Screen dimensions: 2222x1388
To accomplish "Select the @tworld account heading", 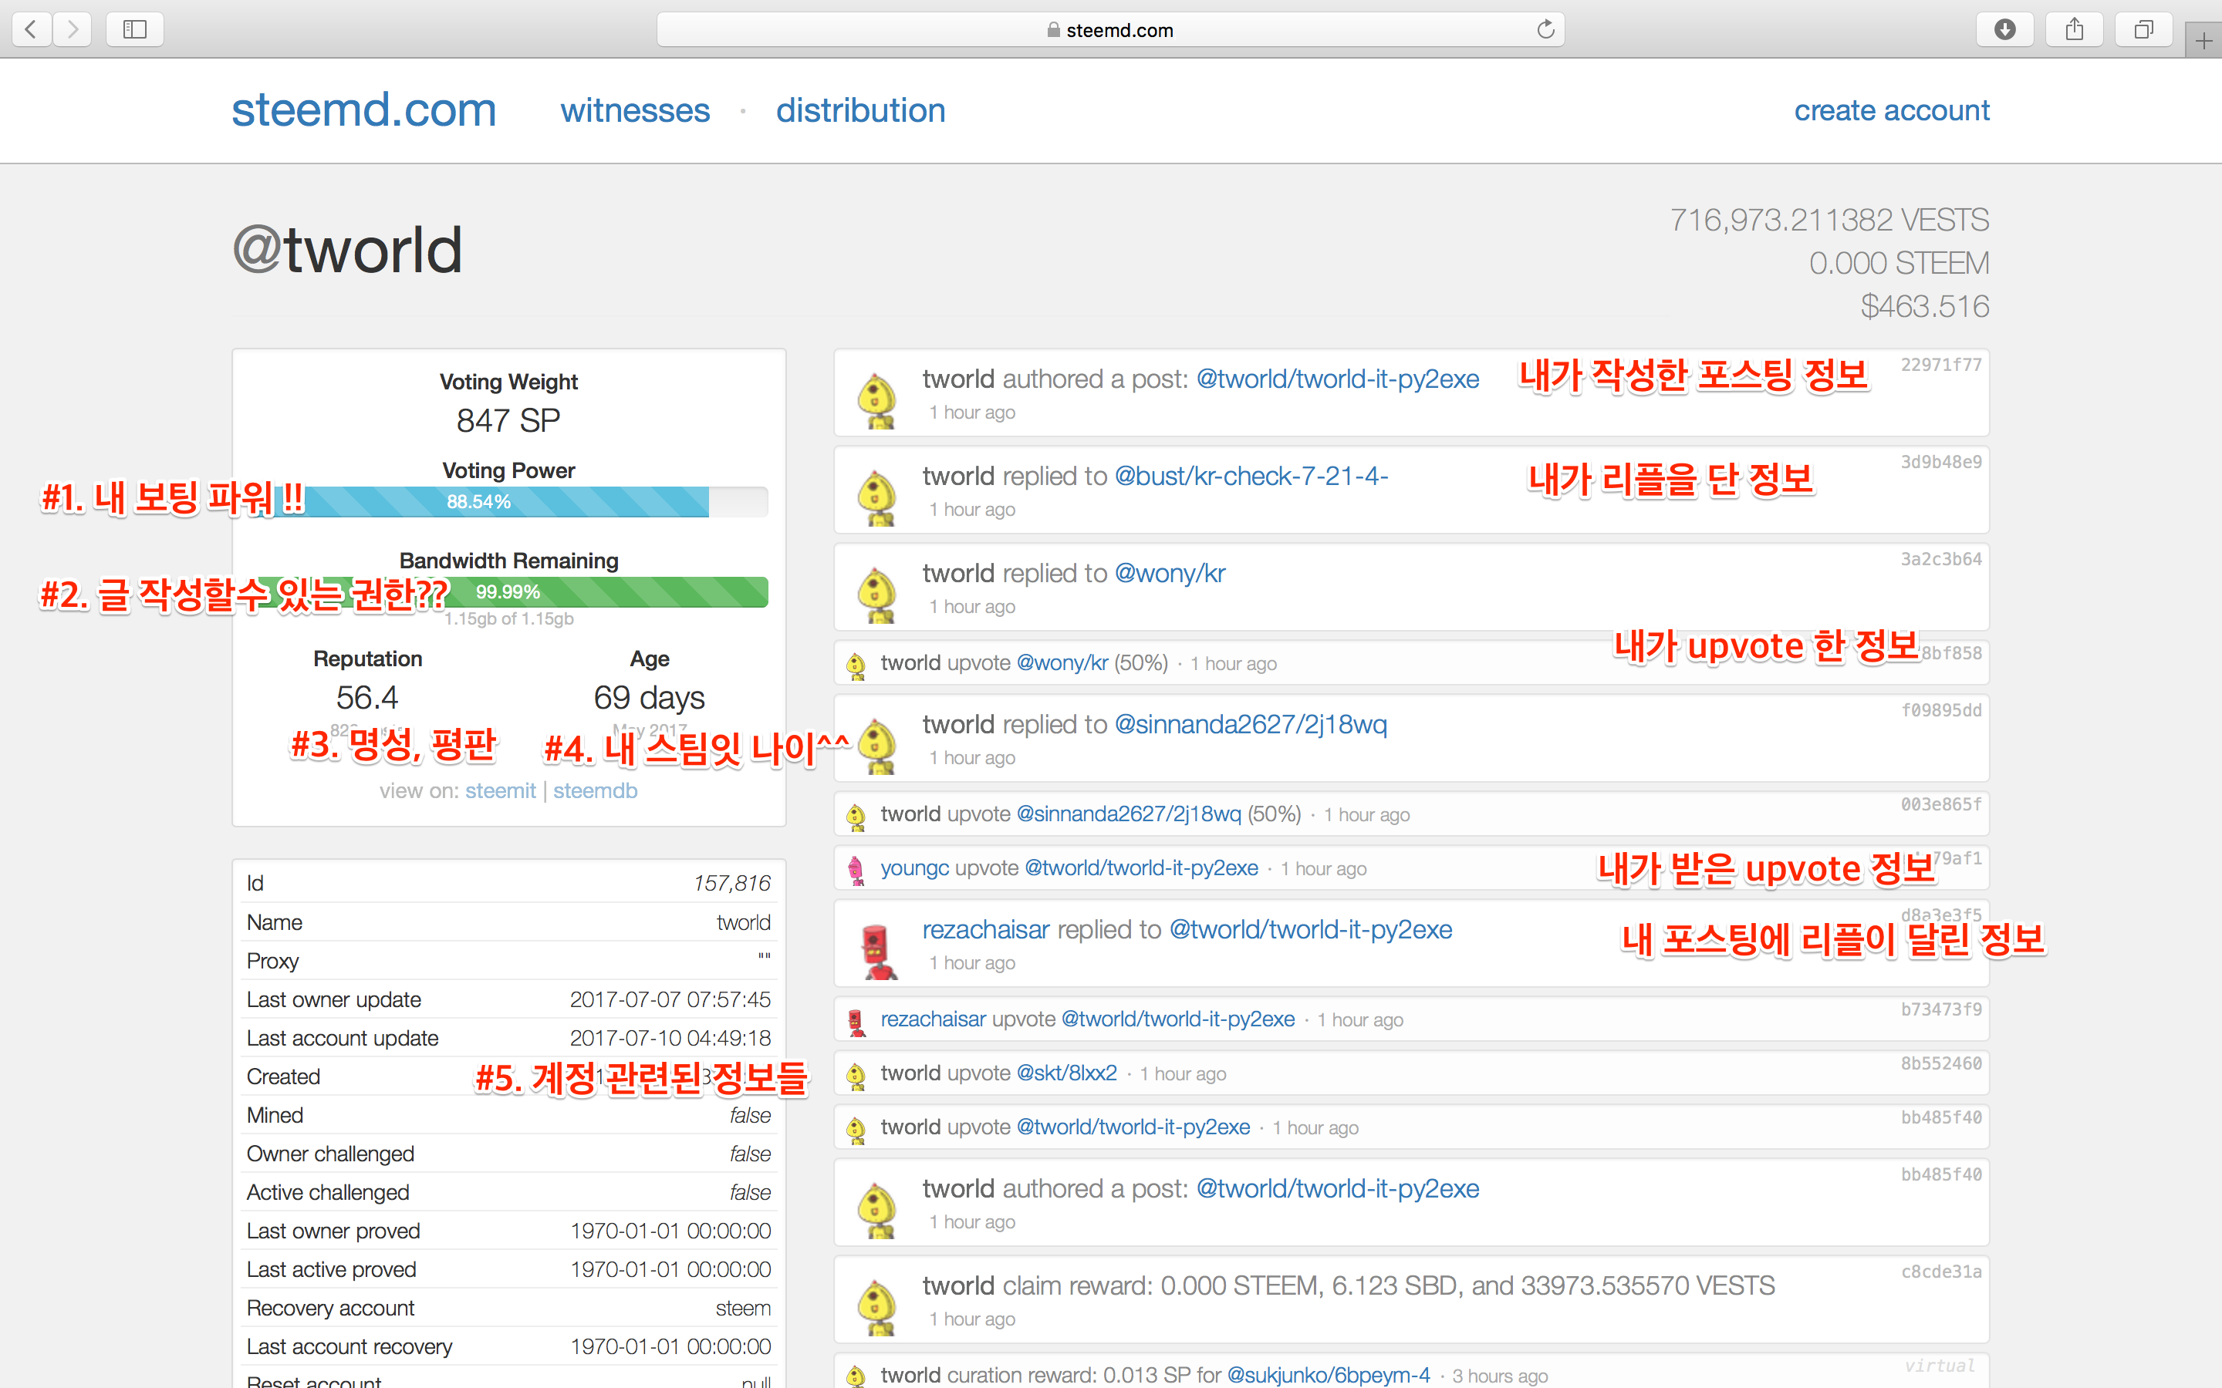I will (347, 250).
